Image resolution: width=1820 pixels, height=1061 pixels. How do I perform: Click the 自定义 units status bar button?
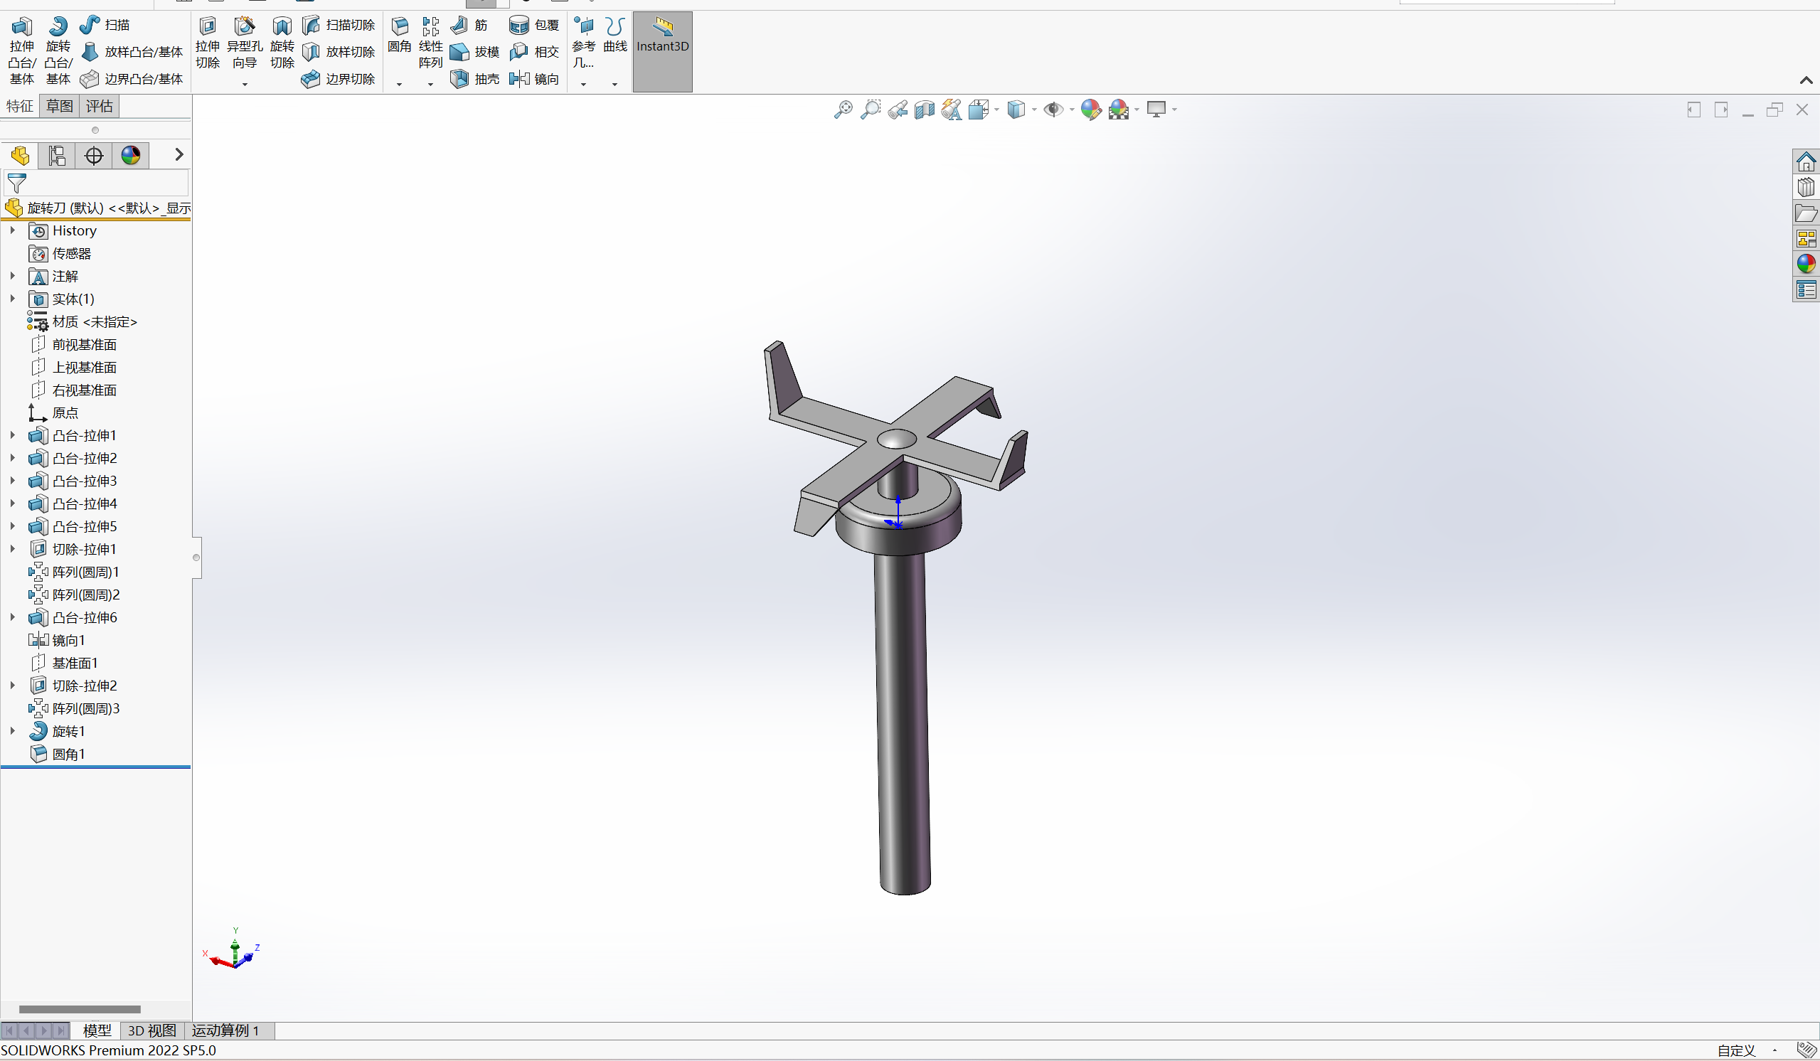(x=1737, y=1051)
